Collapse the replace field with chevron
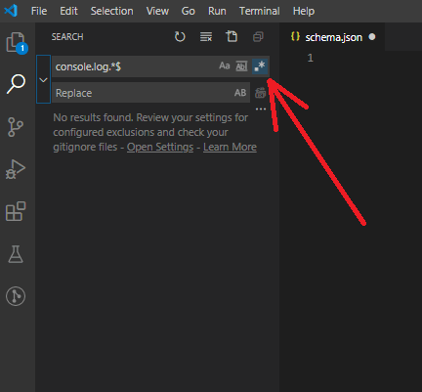The image size is (422, 392). pos(43,79)
